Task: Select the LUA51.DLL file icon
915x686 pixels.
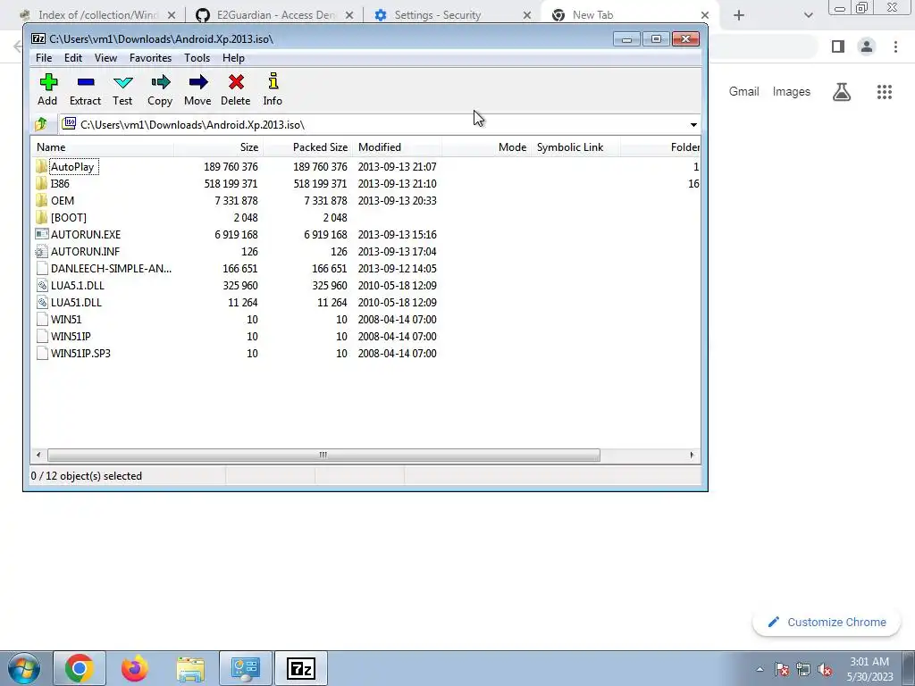Action: click(41, 302)
